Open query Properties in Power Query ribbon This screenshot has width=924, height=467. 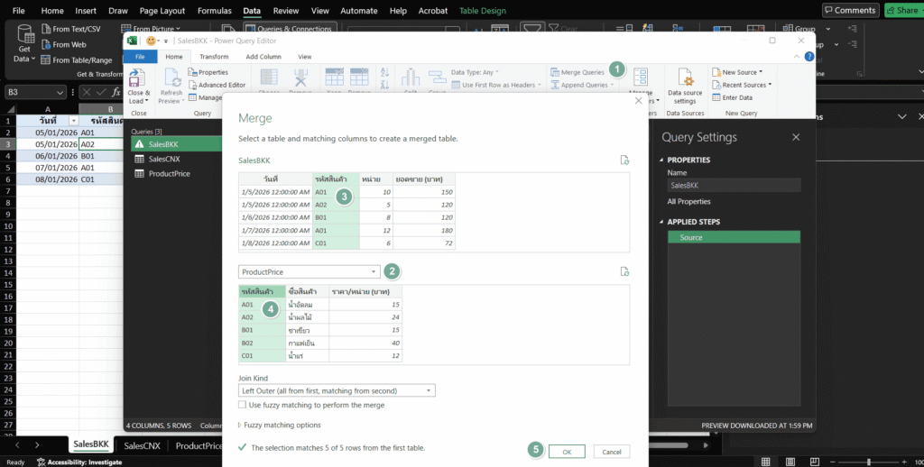[208, 72]
